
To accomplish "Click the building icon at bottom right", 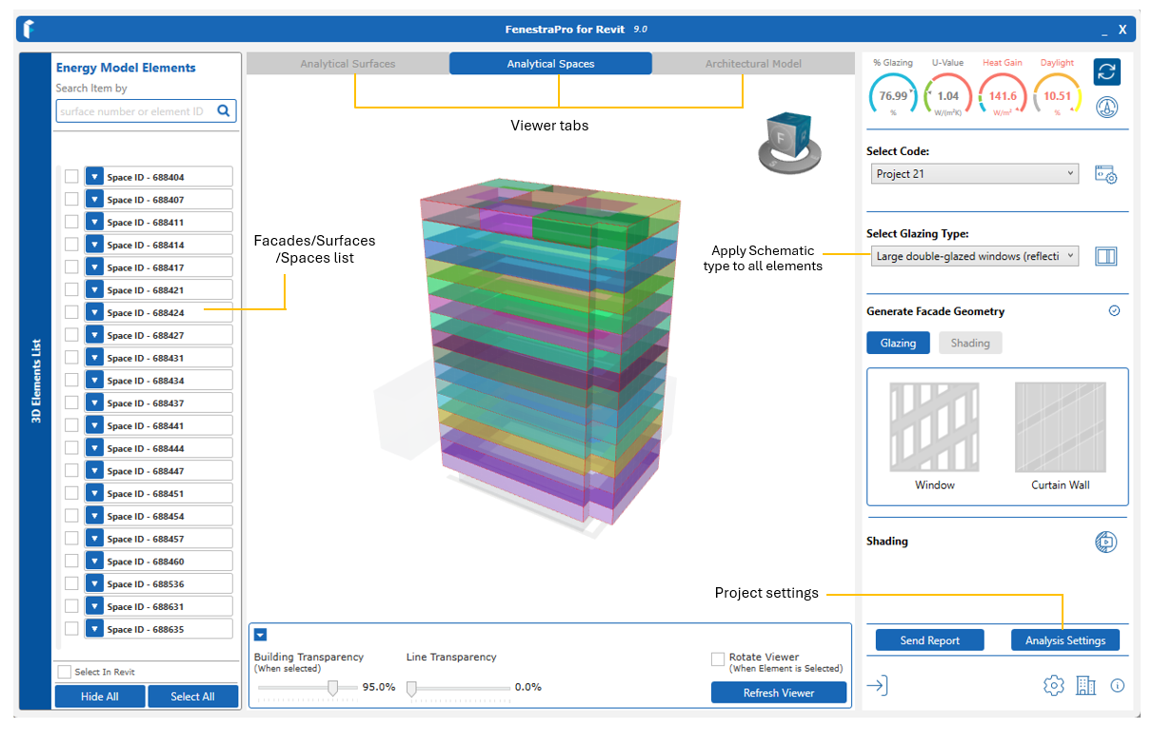I will click(x=1085, y=685).
